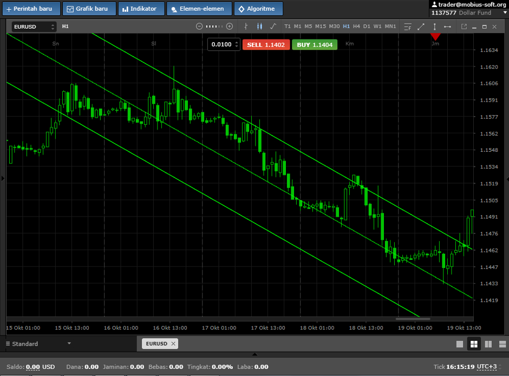The image size is (509, 376).
Task: Switch chart to bar style
Action: (246, 26)
